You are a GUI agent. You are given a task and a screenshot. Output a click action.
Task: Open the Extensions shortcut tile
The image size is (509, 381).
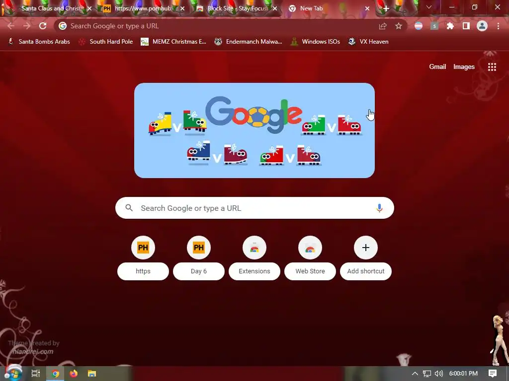tap(254, 258)
